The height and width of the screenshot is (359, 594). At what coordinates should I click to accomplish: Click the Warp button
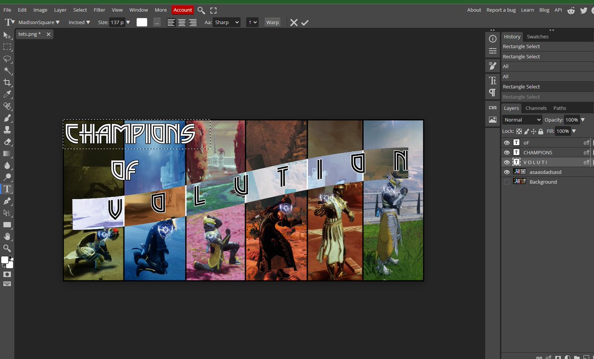coord(272,22)
